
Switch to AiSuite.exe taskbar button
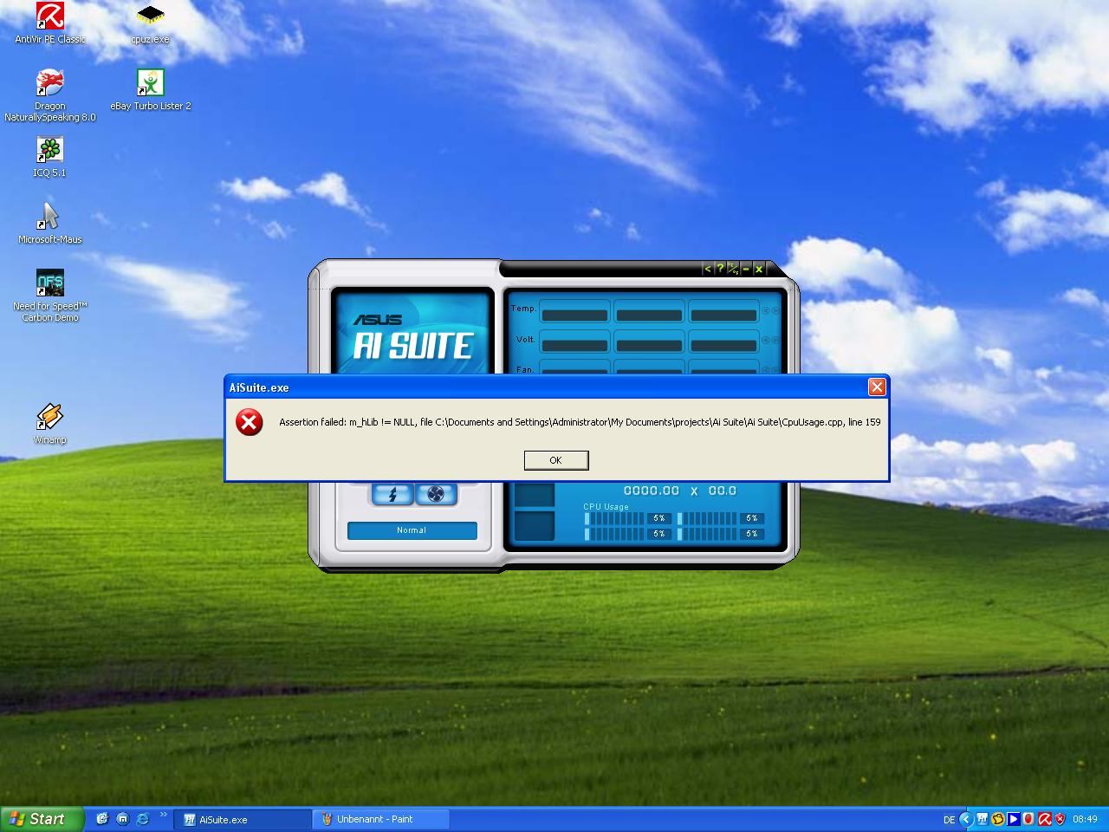pos(243,819)
